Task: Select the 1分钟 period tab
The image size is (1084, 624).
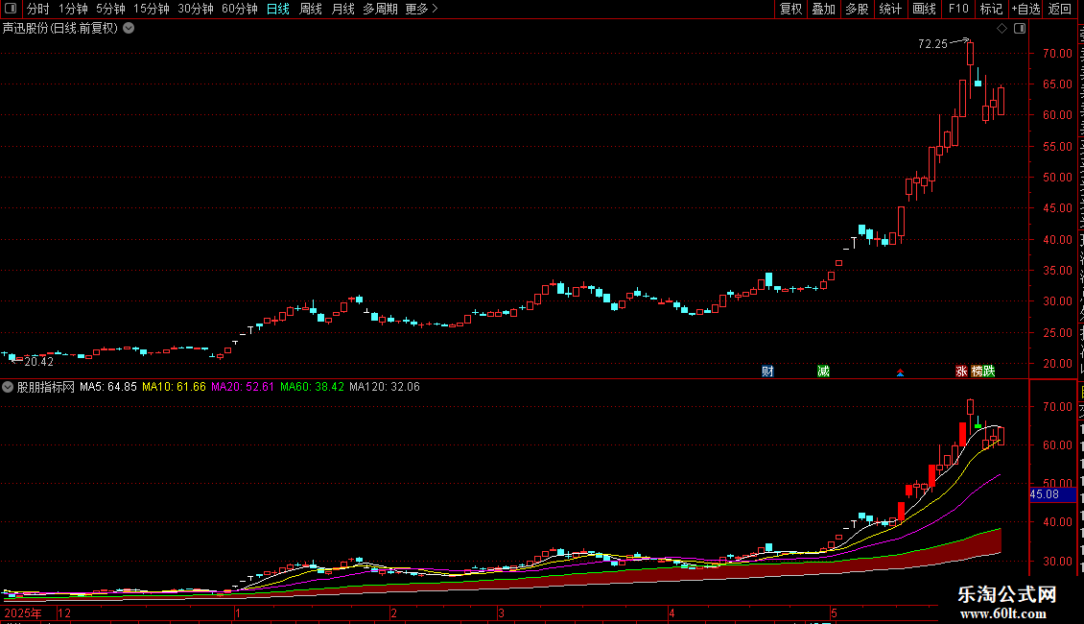Action: pos(73,9)
